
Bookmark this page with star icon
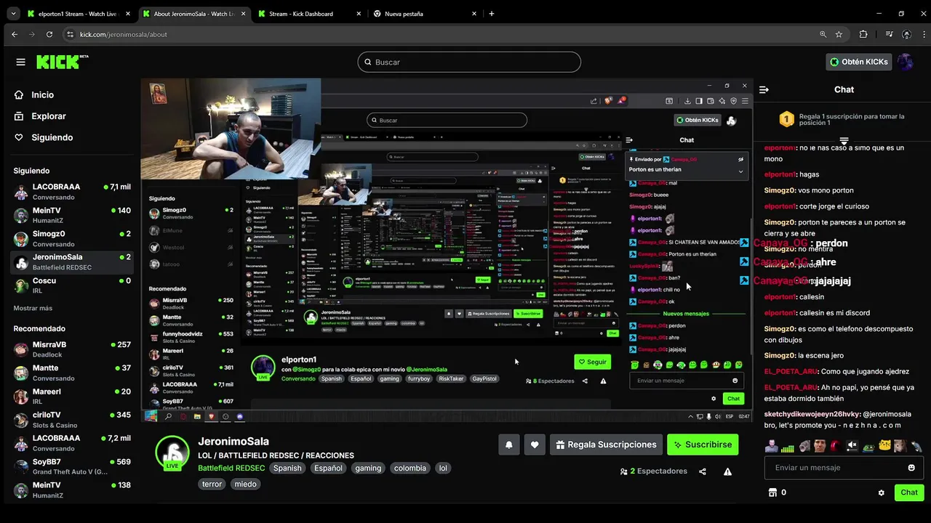tap(839, 34)
